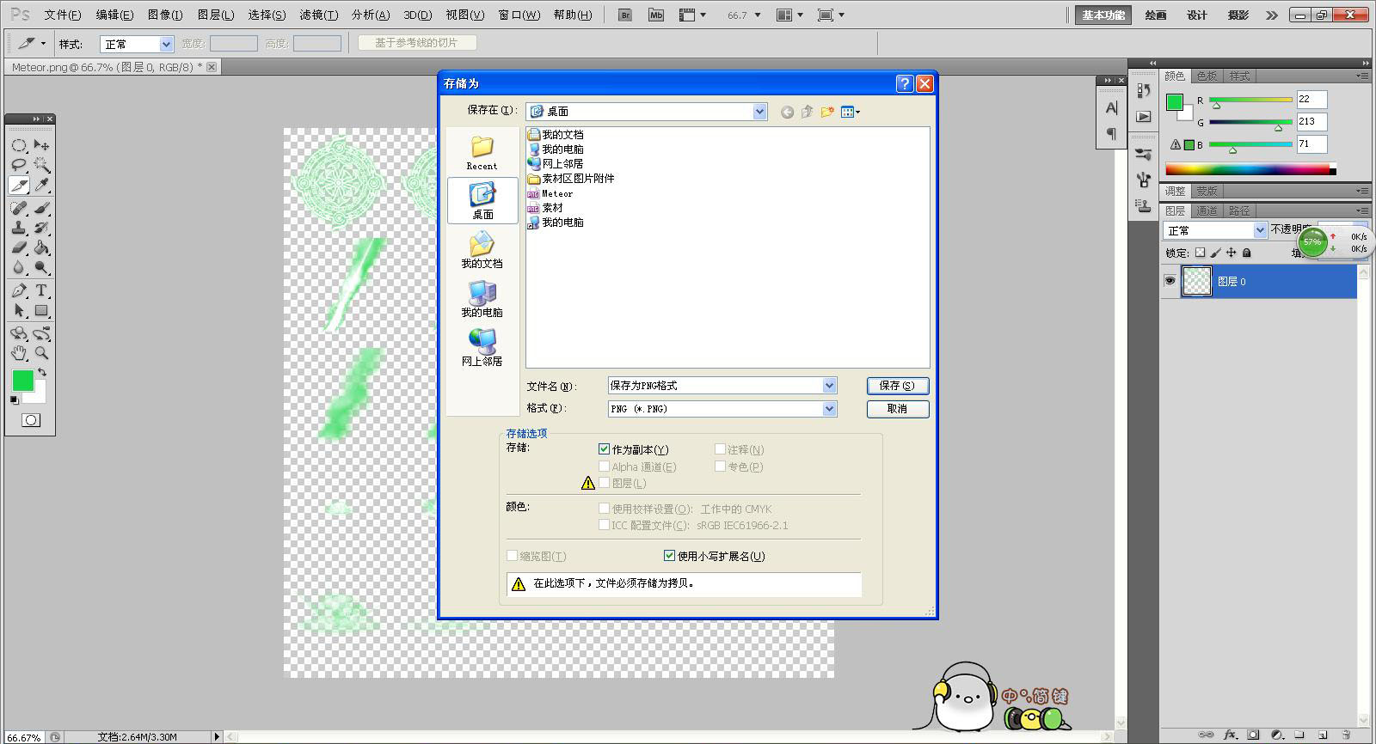Screen dimensions: 1376x744
Task: Click the R channel slider
Action: (1251, 101)
